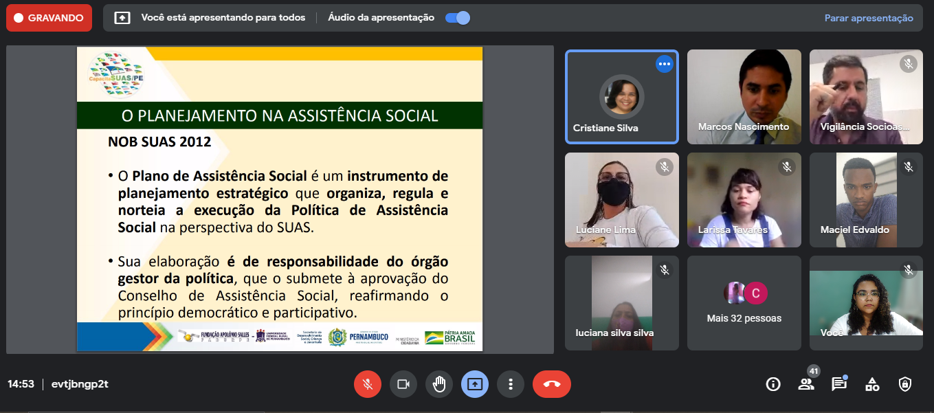The height and width of the screenshot is (413, 934).
Task: Open host controls lock icon
Action: tap(905, 384)
